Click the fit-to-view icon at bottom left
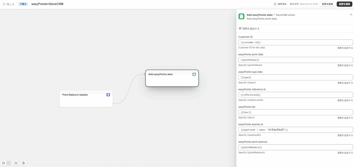 tap(16, 163)
